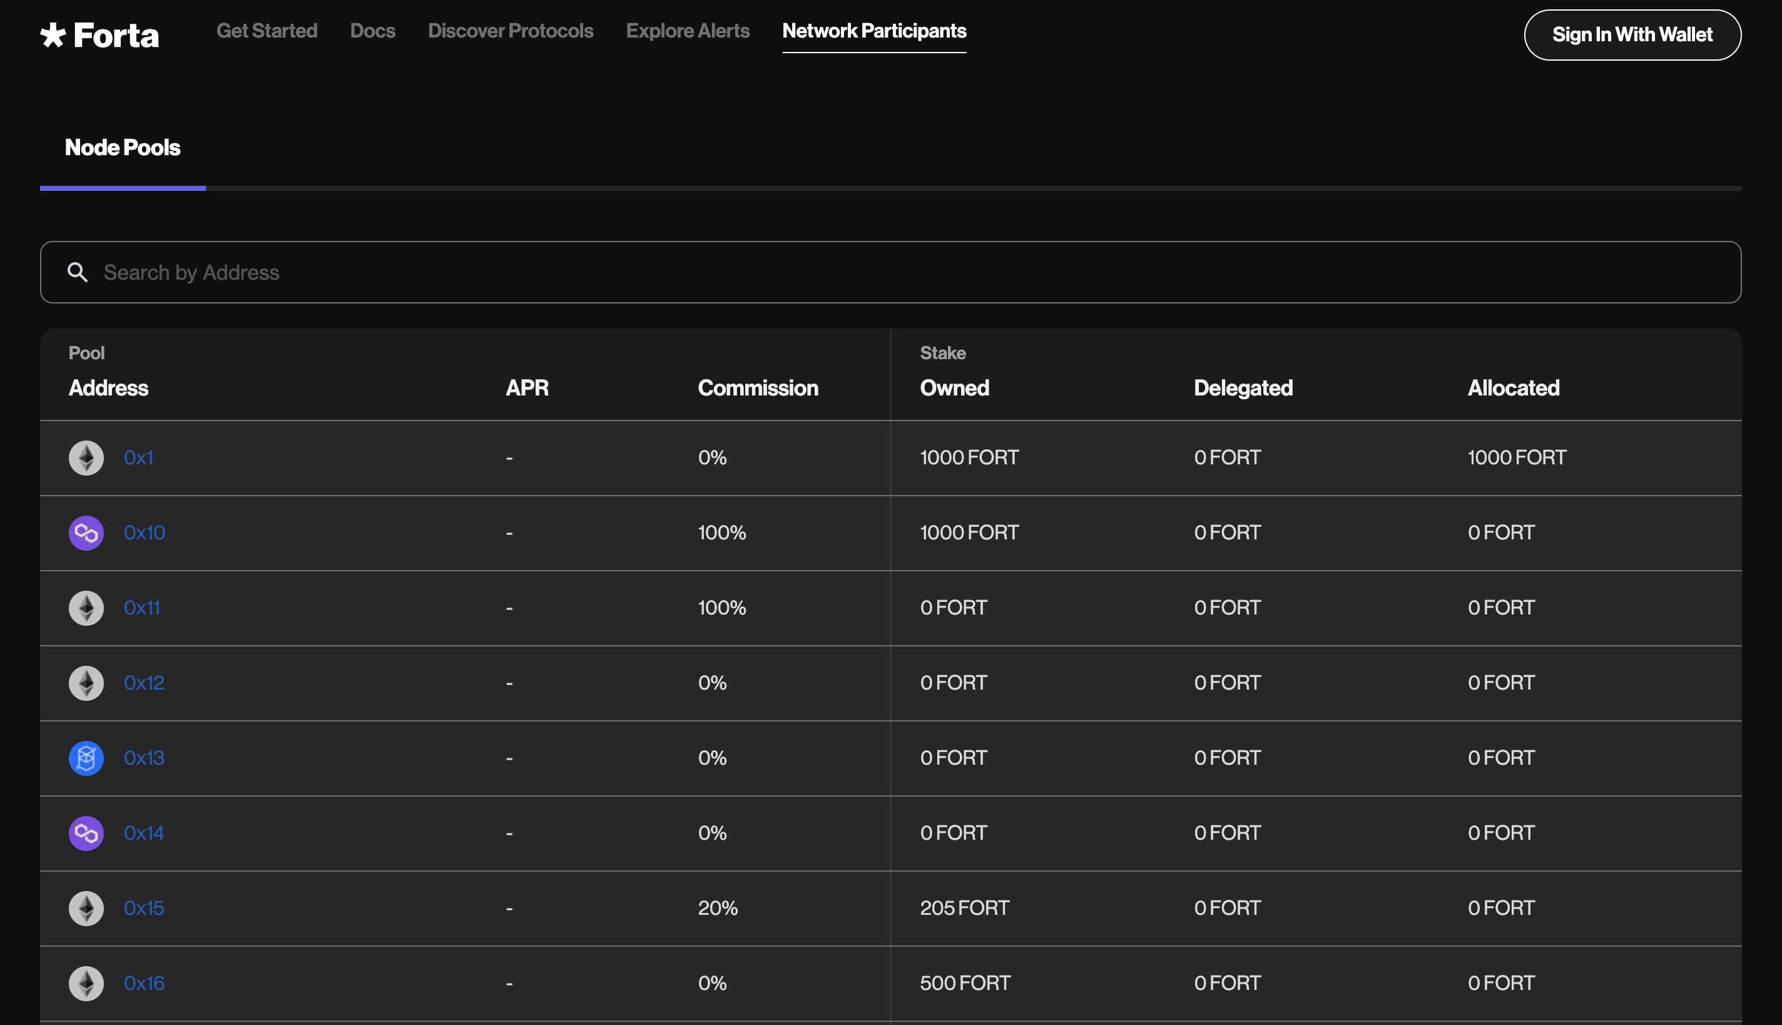This screenshot has width=1782, height=1025.
Task: Click the Ethereum icon beside 0x1
Action: tap(86, 457)
